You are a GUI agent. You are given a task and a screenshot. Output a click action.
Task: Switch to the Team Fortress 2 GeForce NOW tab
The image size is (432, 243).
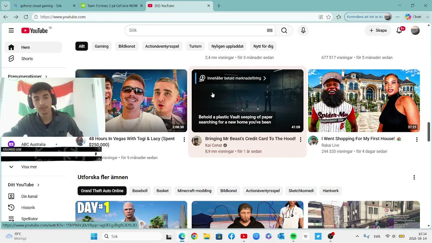point(112,6)
